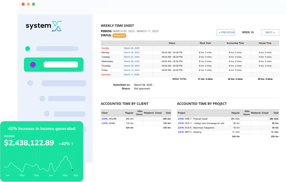Click the SUBMITTED status badge
286x182 pixels.
pyautogui.click(x=119, y=36)
